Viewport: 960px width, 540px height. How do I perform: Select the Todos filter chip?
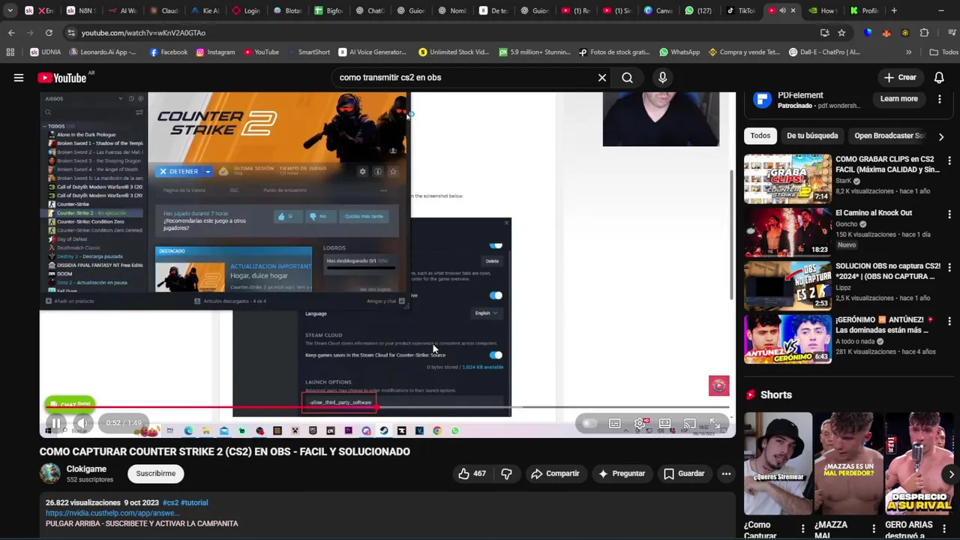[x=760, y=136]
